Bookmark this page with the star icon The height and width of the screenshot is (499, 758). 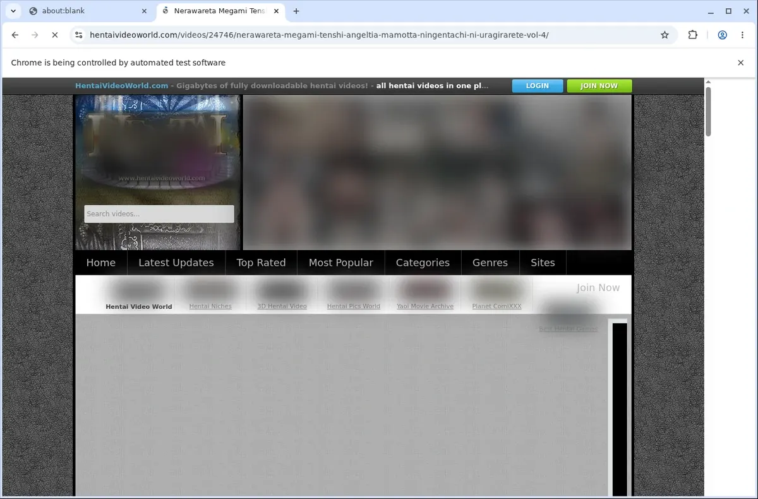click(x=665, y=35)
